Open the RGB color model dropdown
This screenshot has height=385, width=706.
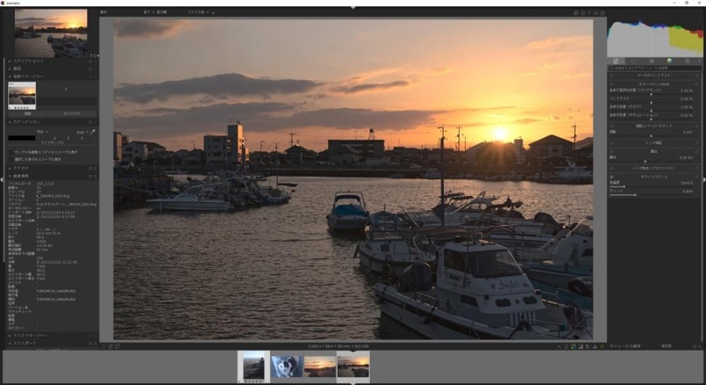coord(80,132)
